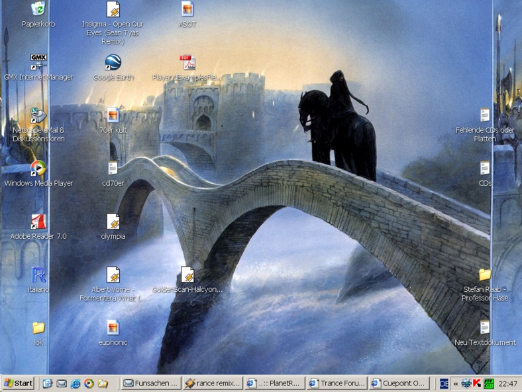Click the ASOT playlist file icon
The width and height of the screenshot is (522, 392).
tap(187, 9)
